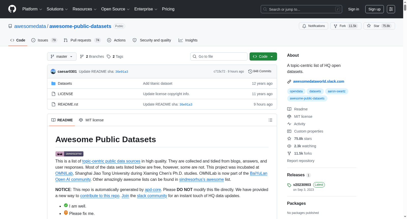Open the 'Add titanic dataset' commit message
407x219 pixels.
[157, 83]
